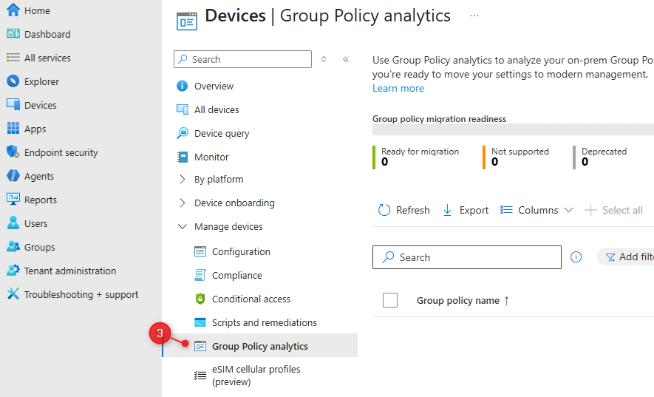Click the Refresh circular arrow icon
654x397 pixels.
coord(384,210)
